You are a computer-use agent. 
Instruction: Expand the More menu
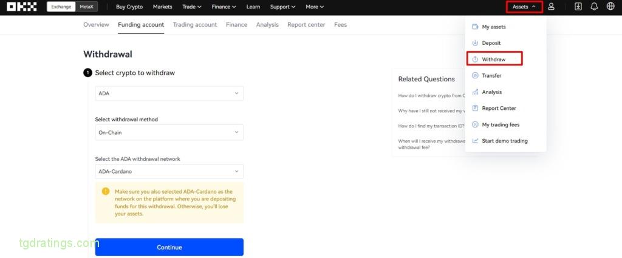[x=315, y=7]
